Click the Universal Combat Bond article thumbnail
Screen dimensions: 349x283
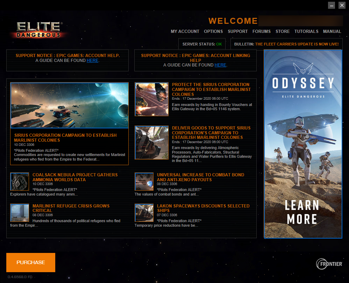[x=144, y=182]
